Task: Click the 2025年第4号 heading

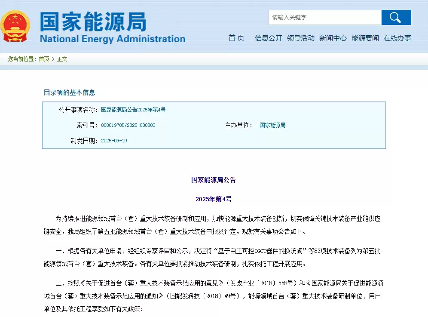Action: pos(214,199)
